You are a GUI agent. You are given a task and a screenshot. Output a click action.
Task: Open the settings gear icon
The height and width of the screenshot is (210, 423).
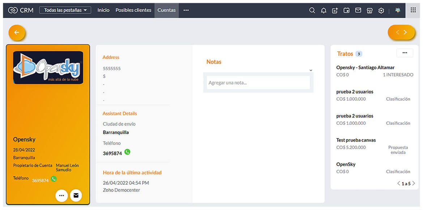click(381, 10)
